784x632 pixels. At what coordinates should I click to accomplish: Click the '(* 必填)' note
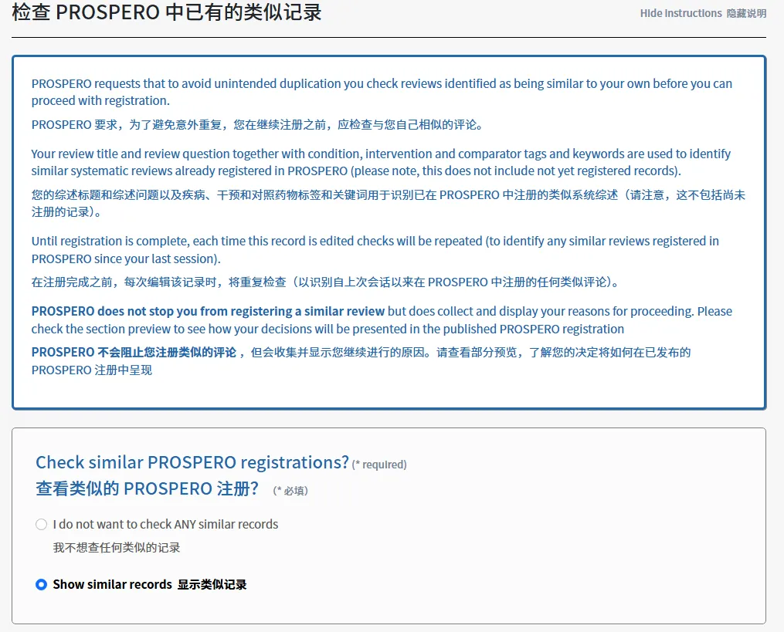coord(290,491)
